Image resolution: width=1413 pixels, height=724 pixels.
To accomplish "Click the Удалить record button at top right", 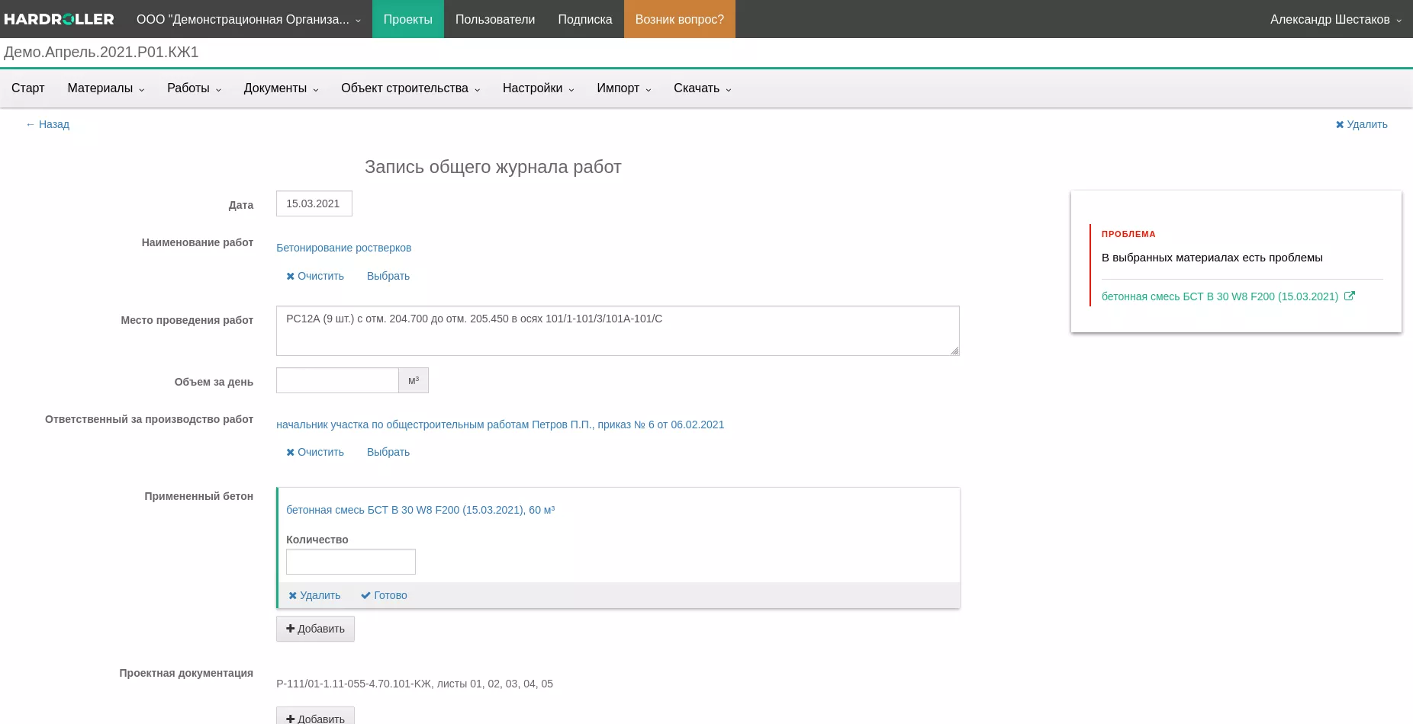I will pyautogui.click(x=1361, y=124).
